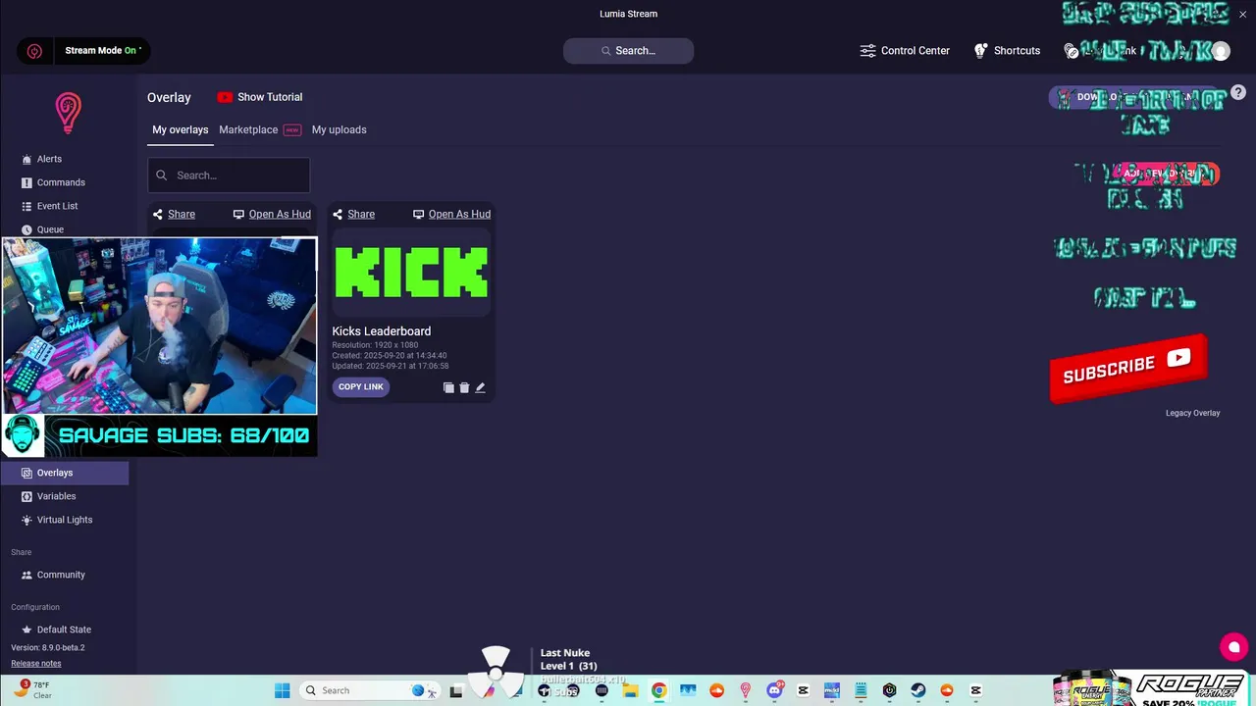Open the Notepad taskbar icon

coord(861,690)
